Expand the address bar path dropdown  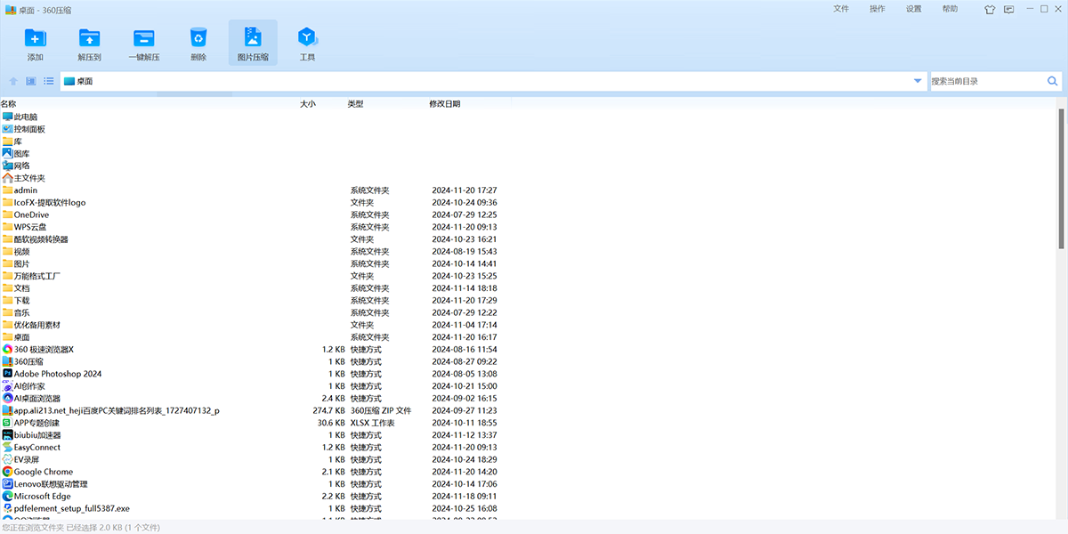click(918, 81)
